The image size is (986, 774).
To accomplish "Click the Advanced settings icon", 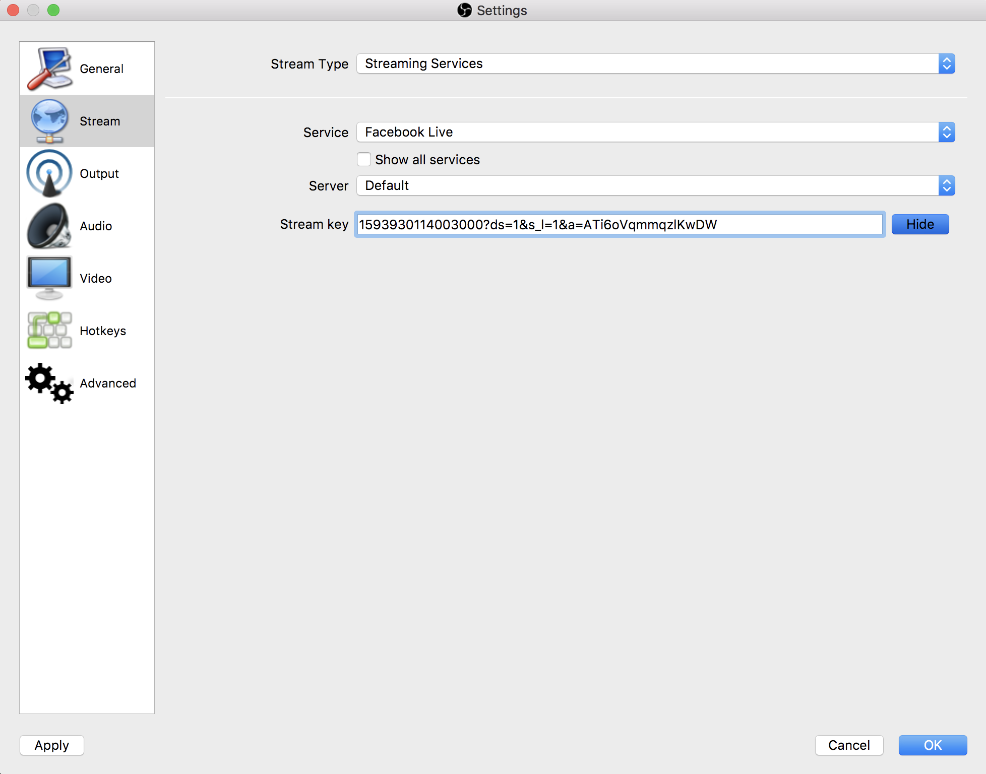I will 48,382.
